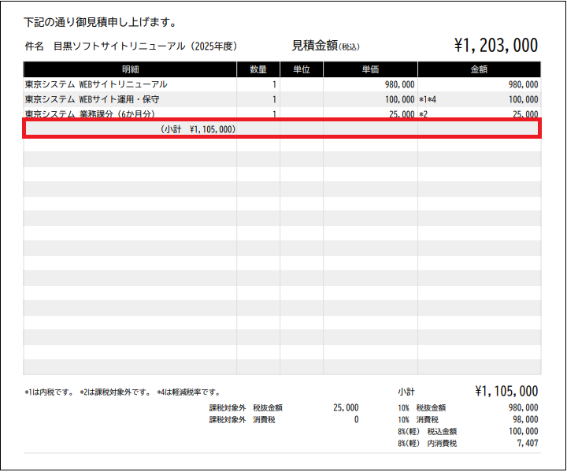This screenshot has height=472, width=567.
Task: Click amount 100,000 in 金額 column
Action: click(523, 99)
